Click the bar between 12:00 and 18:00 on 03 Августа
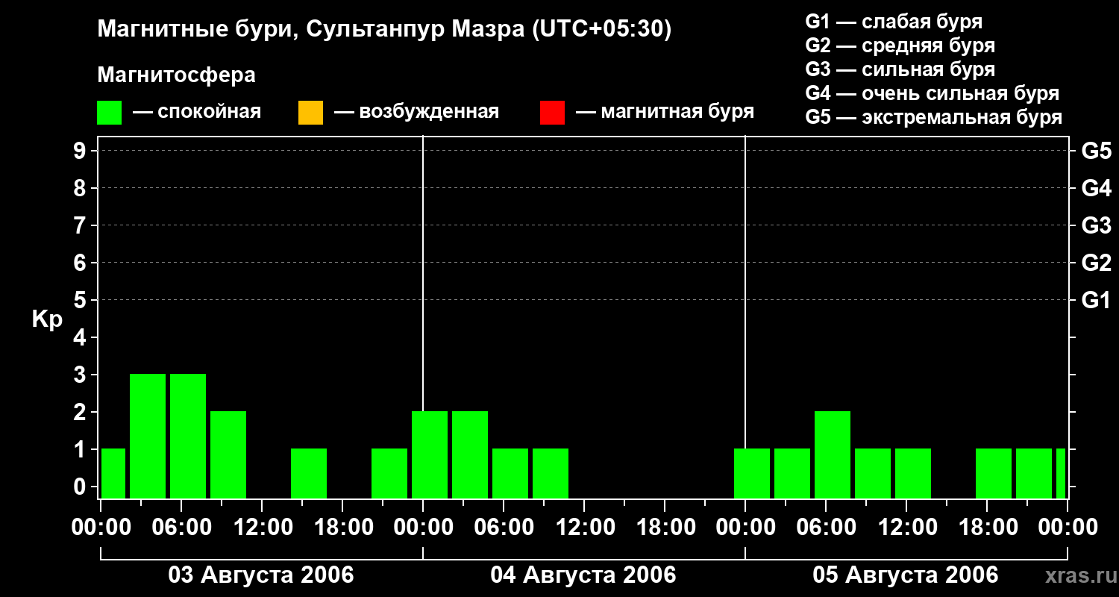Viewport: 1119px width, 597px height. click(309, 474)
